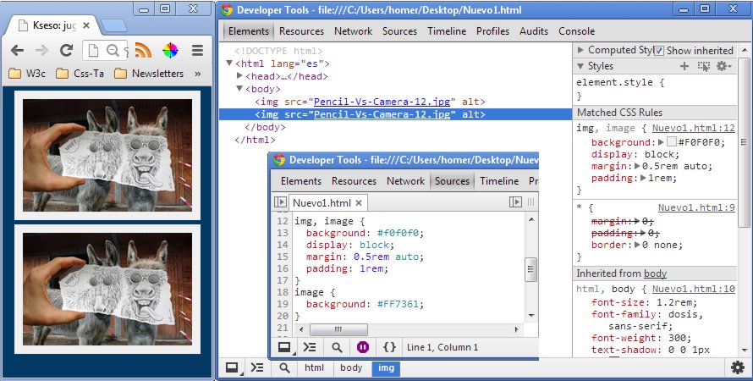Click search magnifier in main DevTools
Image resolution: width=753 pixels, height=381 pixels.
point(284,368)
